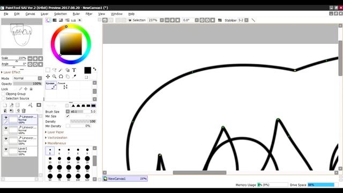This screenshot has height=193, width=343.
Task: Toggle lock all for the layer
Action: pyautogui.click(x=31, y=89)
